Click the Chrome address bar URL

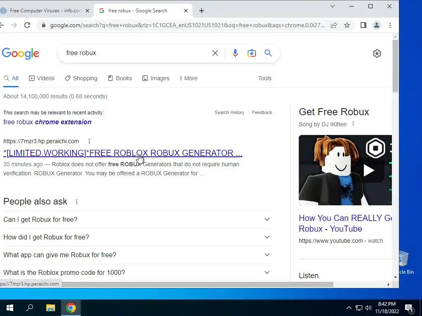[x=187, y=25]
